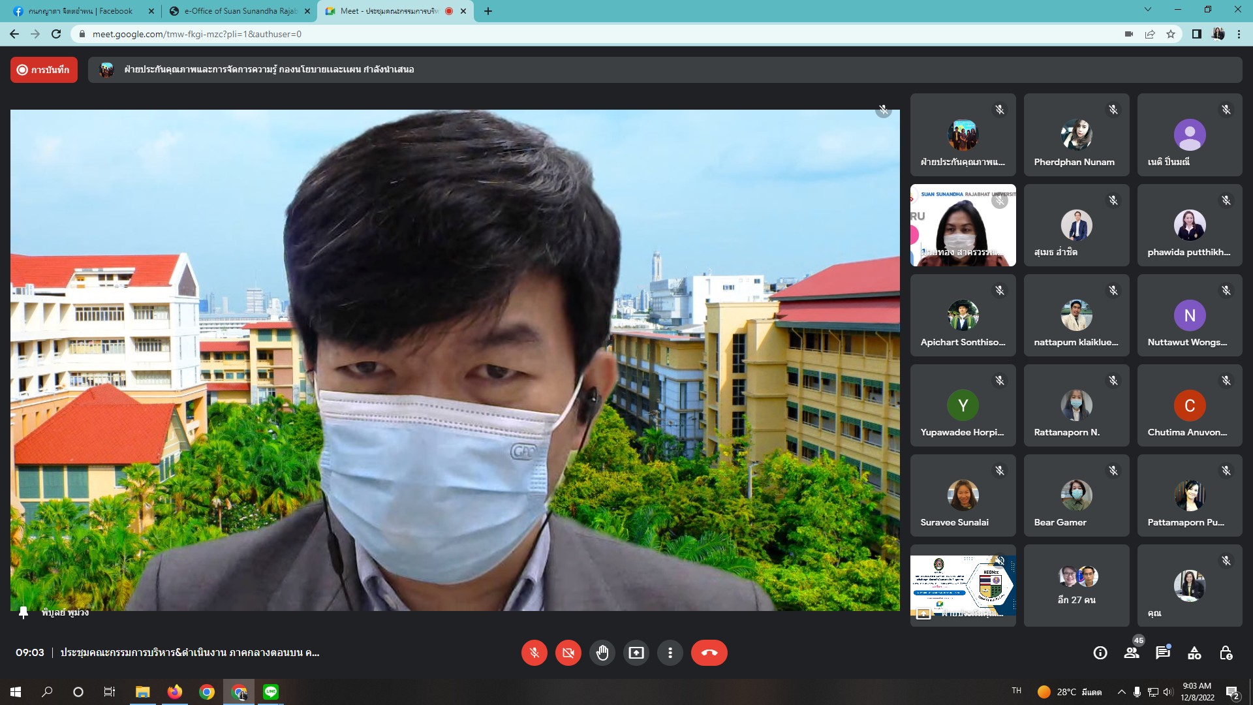Open chat with everyone panel
Viewport: 1253px width, 705px height.
pyautogui.click(x=1163, y=653)
